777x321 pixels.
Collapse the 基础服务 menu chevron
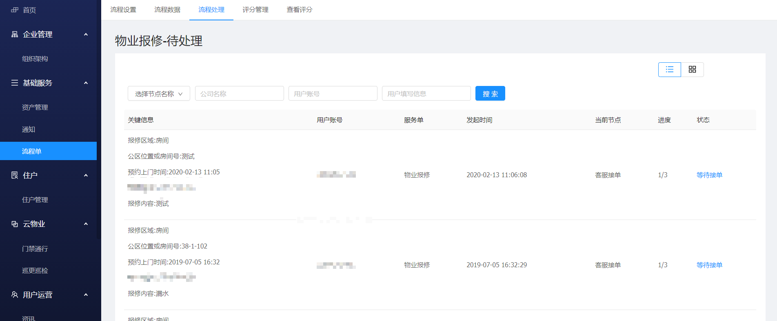(x=86, y=83)
